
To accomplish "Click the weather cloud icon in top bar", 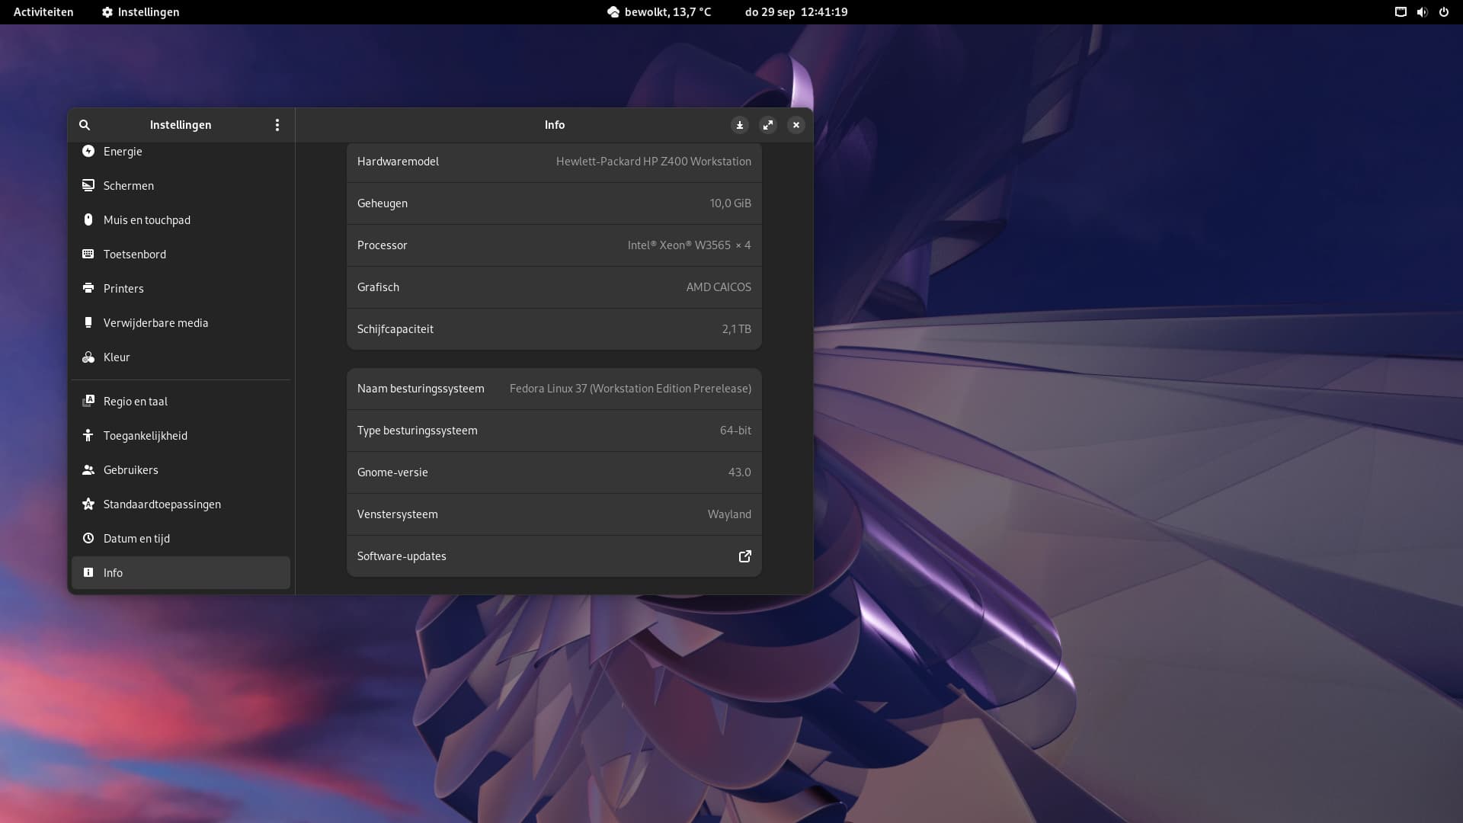I will click(613, 12).
